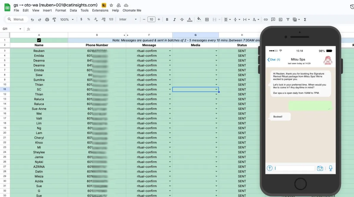
Task: Open the text rotation dropdown
Action: [256, 19]
